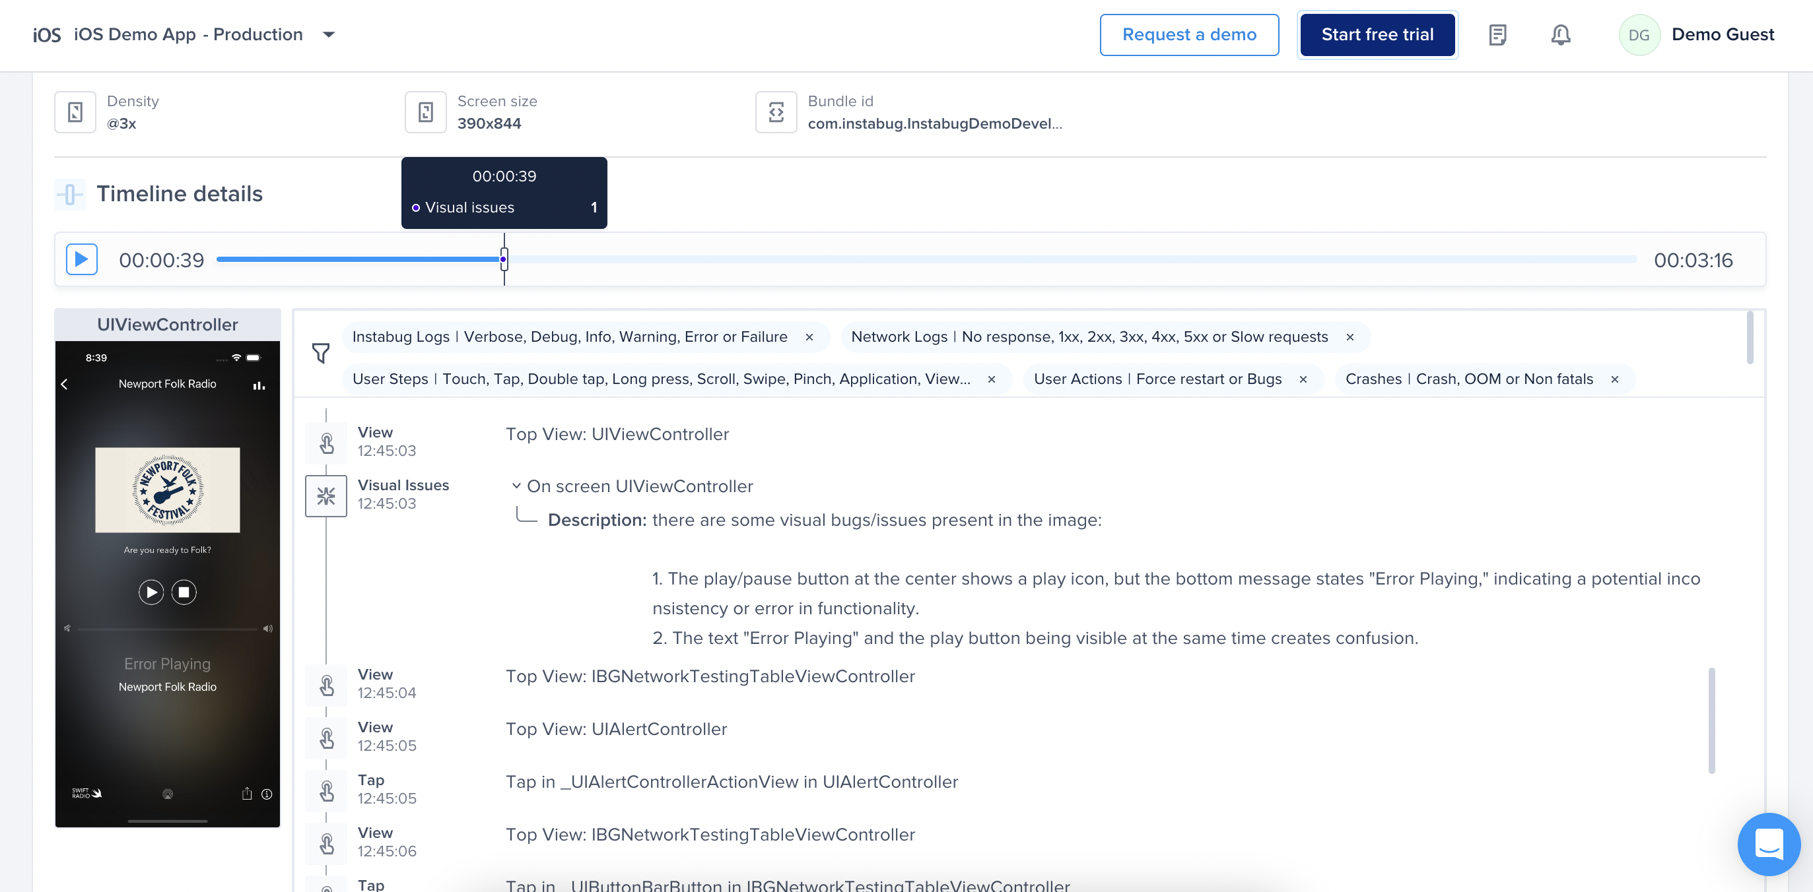Click the User Steps filter chip text
The width and height of the screenshot is (1813, 892).
tap(661, 379)
